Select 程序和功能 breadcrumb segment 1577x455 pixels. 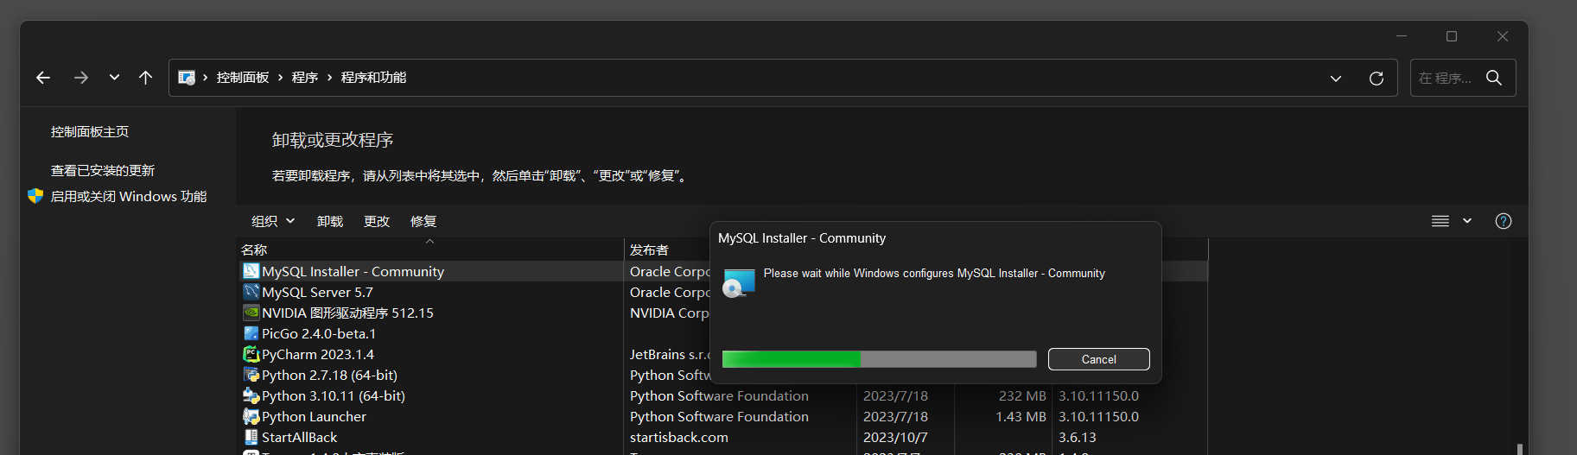[373, 78]
